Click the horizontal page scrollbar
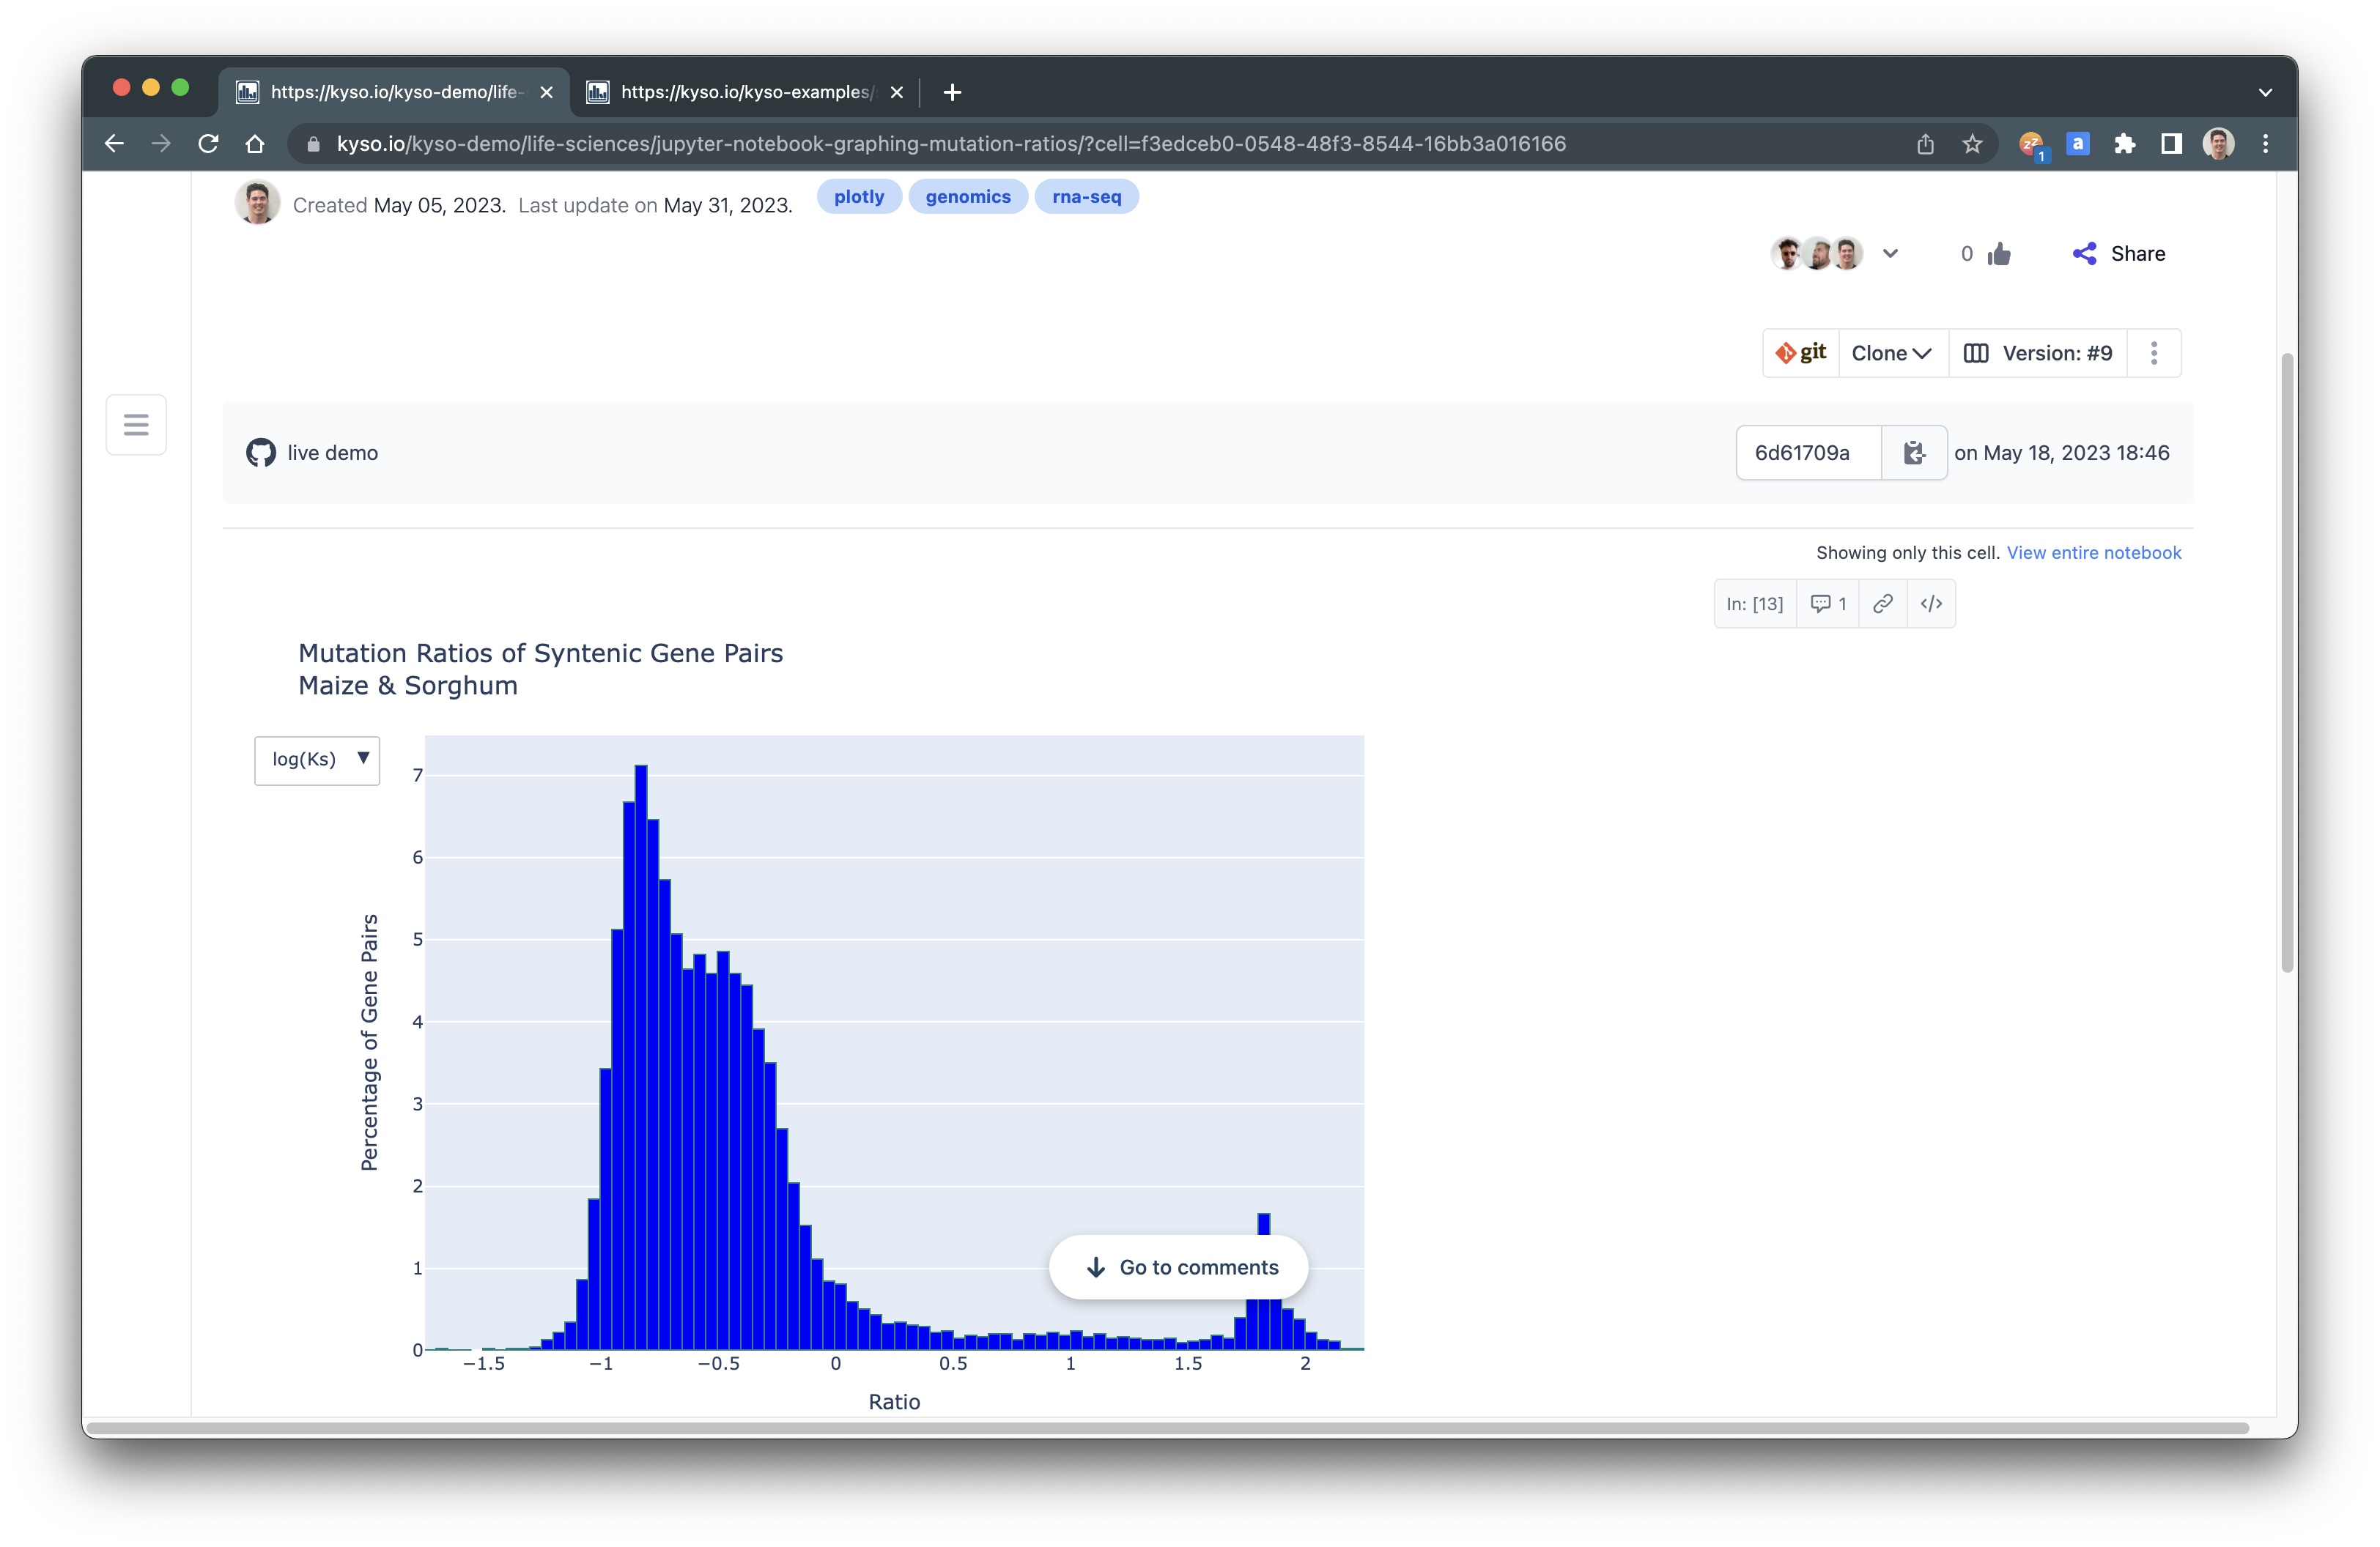 coord(1166,1428)
